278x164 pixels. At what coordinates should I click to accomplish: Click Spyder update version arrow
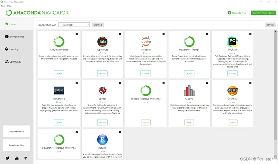click(100, 102)
